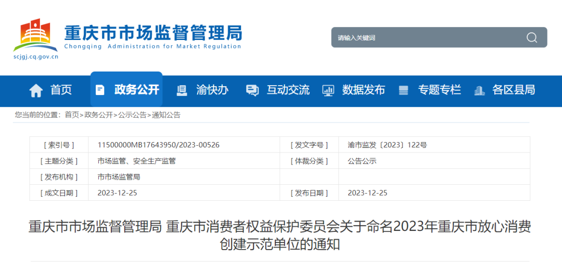
Task: Click the [ 发文字号 ] label cell
Action: (x=309, y=145)
